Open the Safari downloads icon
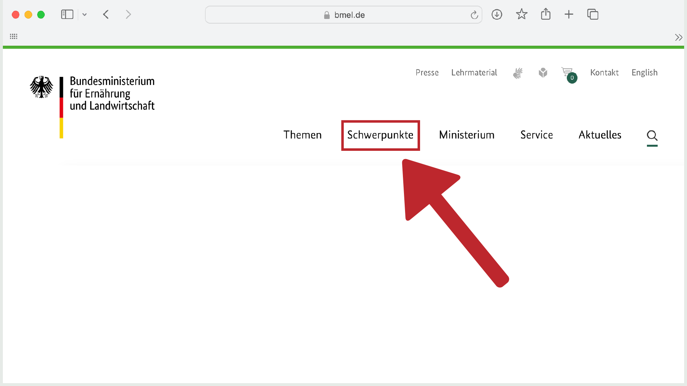This screenshot has width=687, height=386. click(x=497, y=15)
